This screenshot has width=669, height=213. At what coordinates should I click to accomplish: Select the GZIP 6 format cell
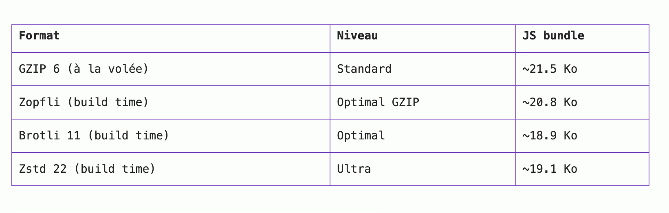[x=84, y=69]
